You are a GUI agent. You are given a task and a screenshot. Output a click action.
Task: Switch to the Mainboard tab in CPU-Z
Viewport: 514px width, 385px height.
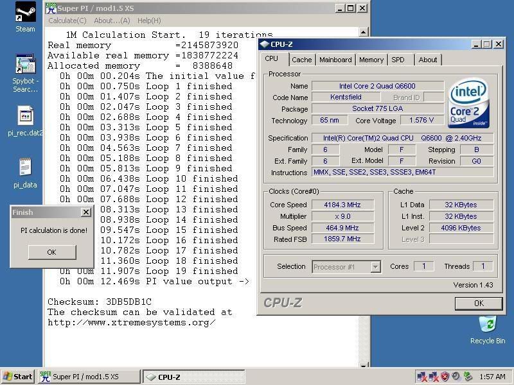coord(335,60)
